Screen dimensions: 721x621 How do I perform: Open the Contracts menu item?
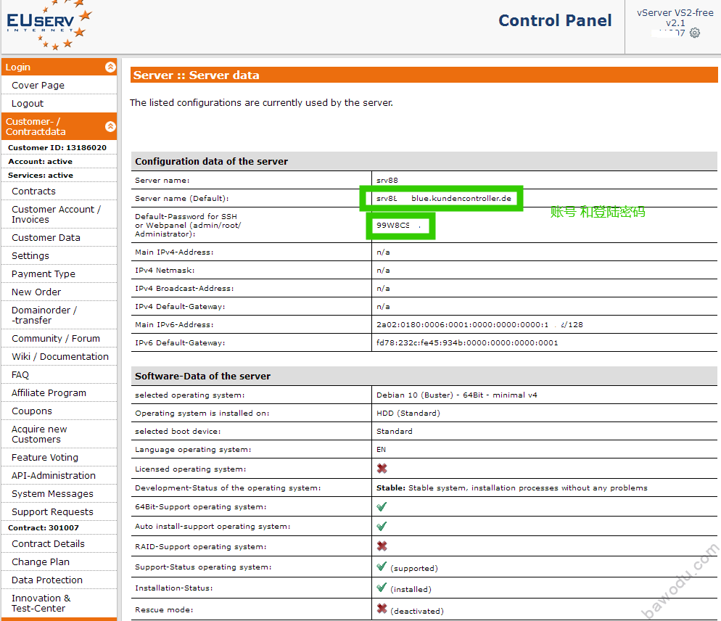coord(33,191)
